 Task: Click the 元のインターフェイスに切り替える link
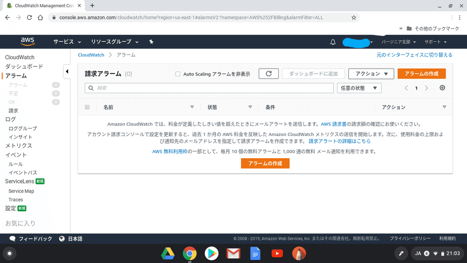414,55
